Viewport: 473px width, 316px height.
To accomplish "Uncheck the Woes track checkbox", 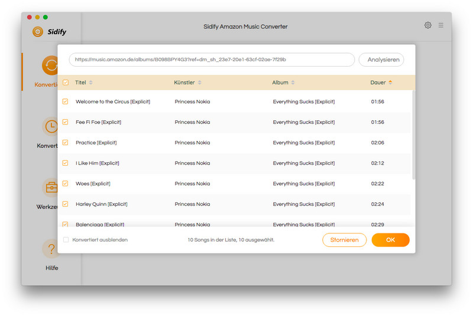I will (x=65, y=183).
